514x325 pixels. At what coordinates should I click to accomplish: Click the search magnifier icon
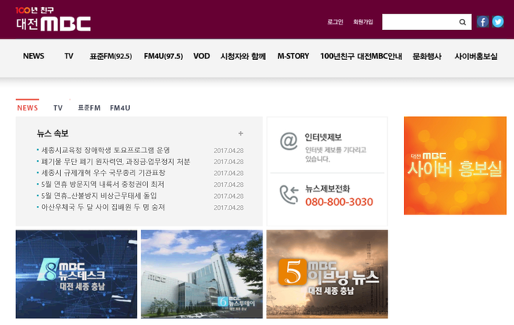pyautogui.click(x=463, y=22)
